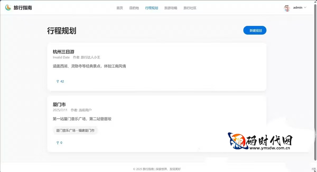Click the like count showing 42

(62, 81)
